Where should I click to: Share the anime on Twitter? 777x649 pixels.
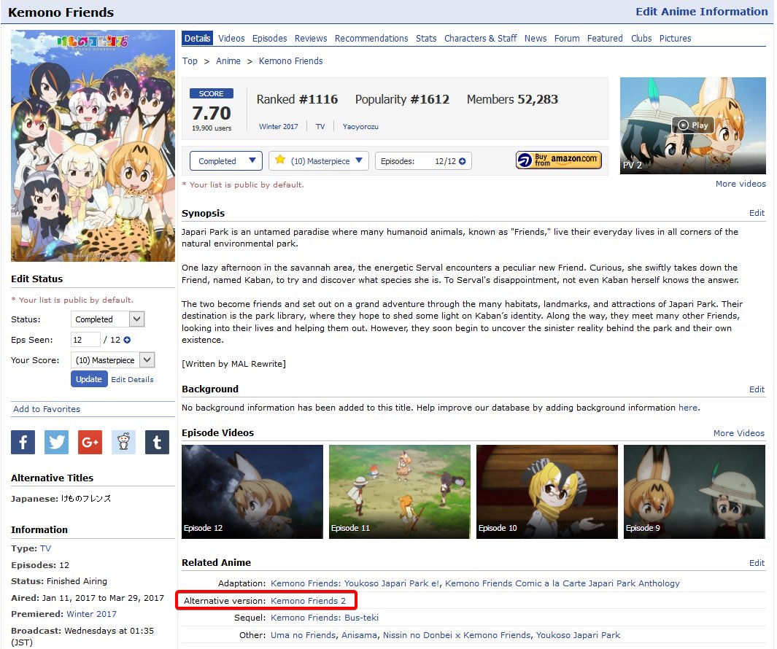tap(56, 442)
